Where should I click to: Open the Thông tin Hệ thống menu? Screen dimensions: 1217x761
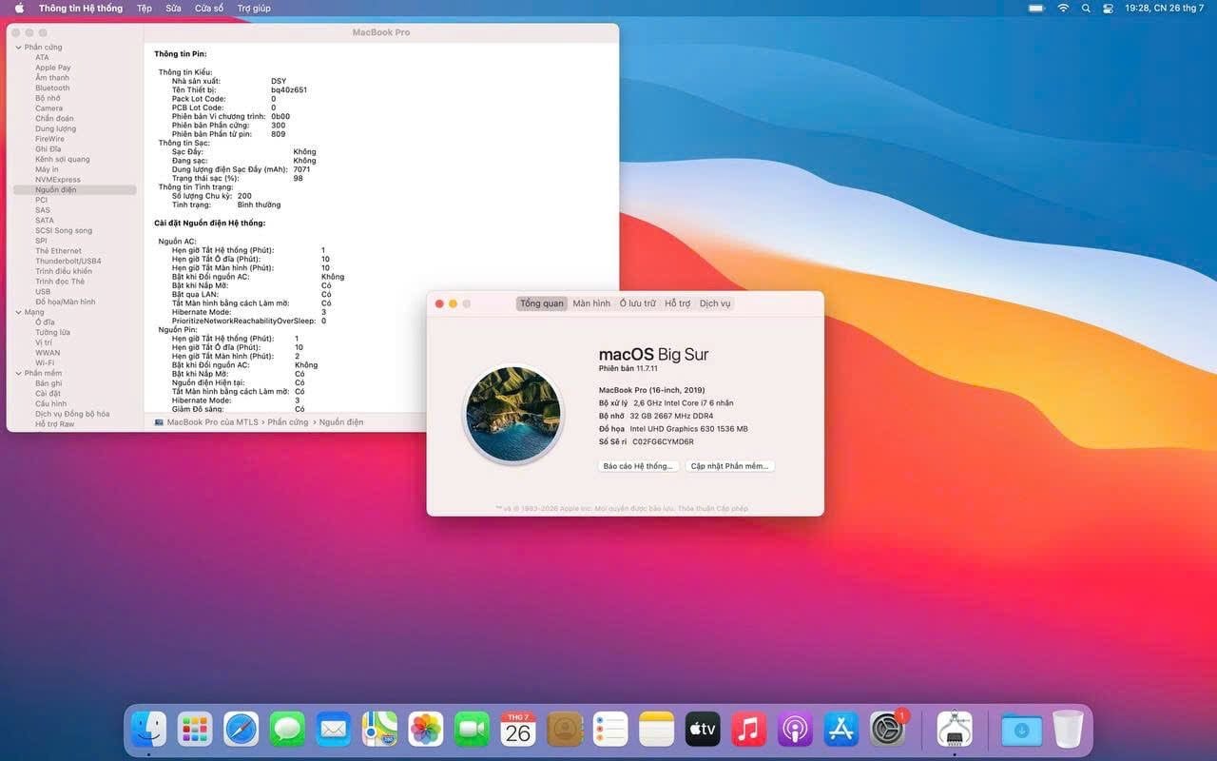(81, 8)
